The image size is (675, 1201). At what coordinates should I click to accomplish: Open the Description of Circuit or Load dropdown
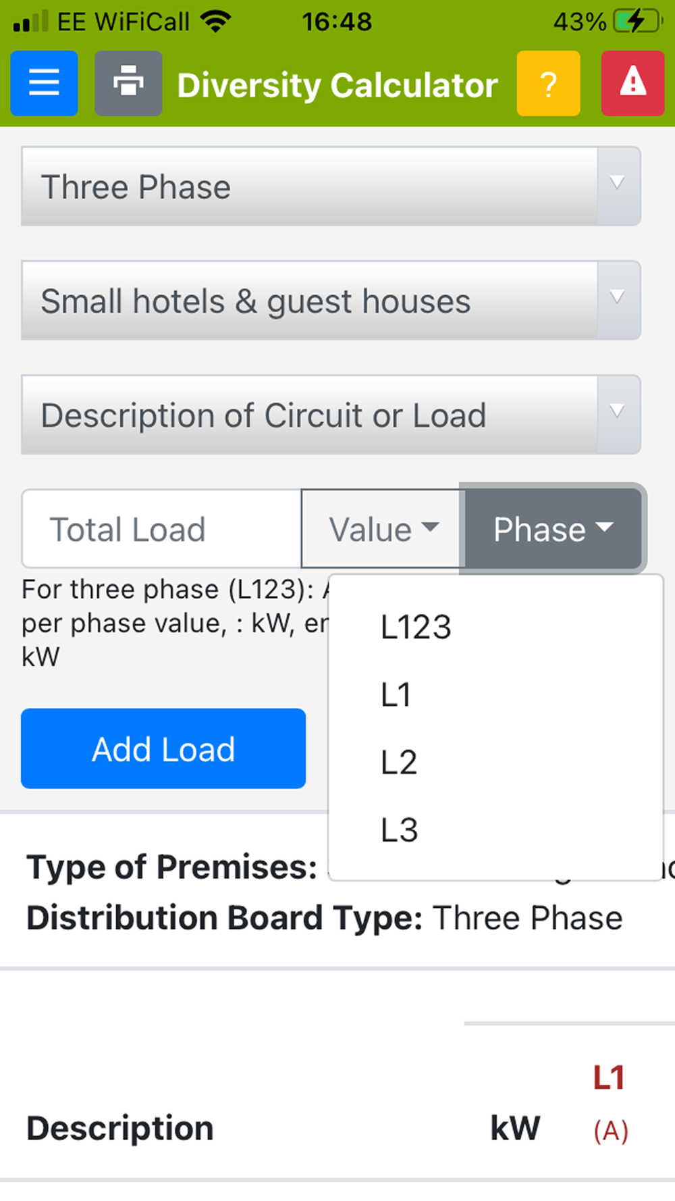tap(331, 415)
